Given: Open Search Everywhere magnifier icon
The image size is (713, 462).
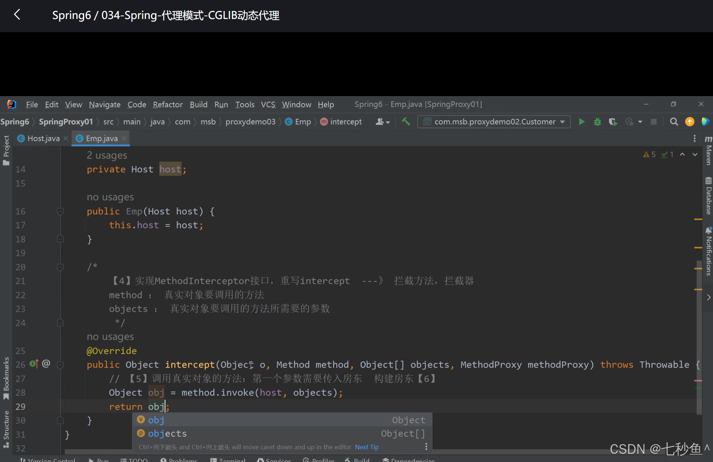Looking at the screenshot, I should (674, 121).
